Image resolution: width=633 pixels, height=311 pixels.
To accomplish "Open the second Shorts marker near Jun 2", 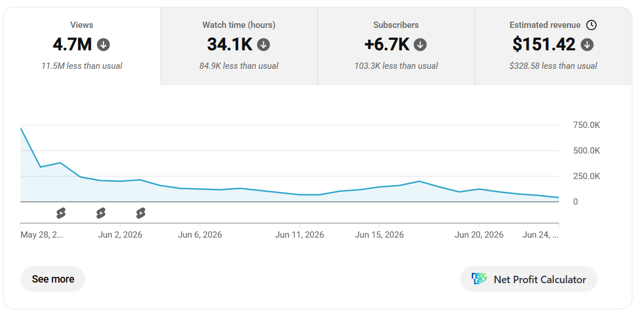I will pos(101,213).
